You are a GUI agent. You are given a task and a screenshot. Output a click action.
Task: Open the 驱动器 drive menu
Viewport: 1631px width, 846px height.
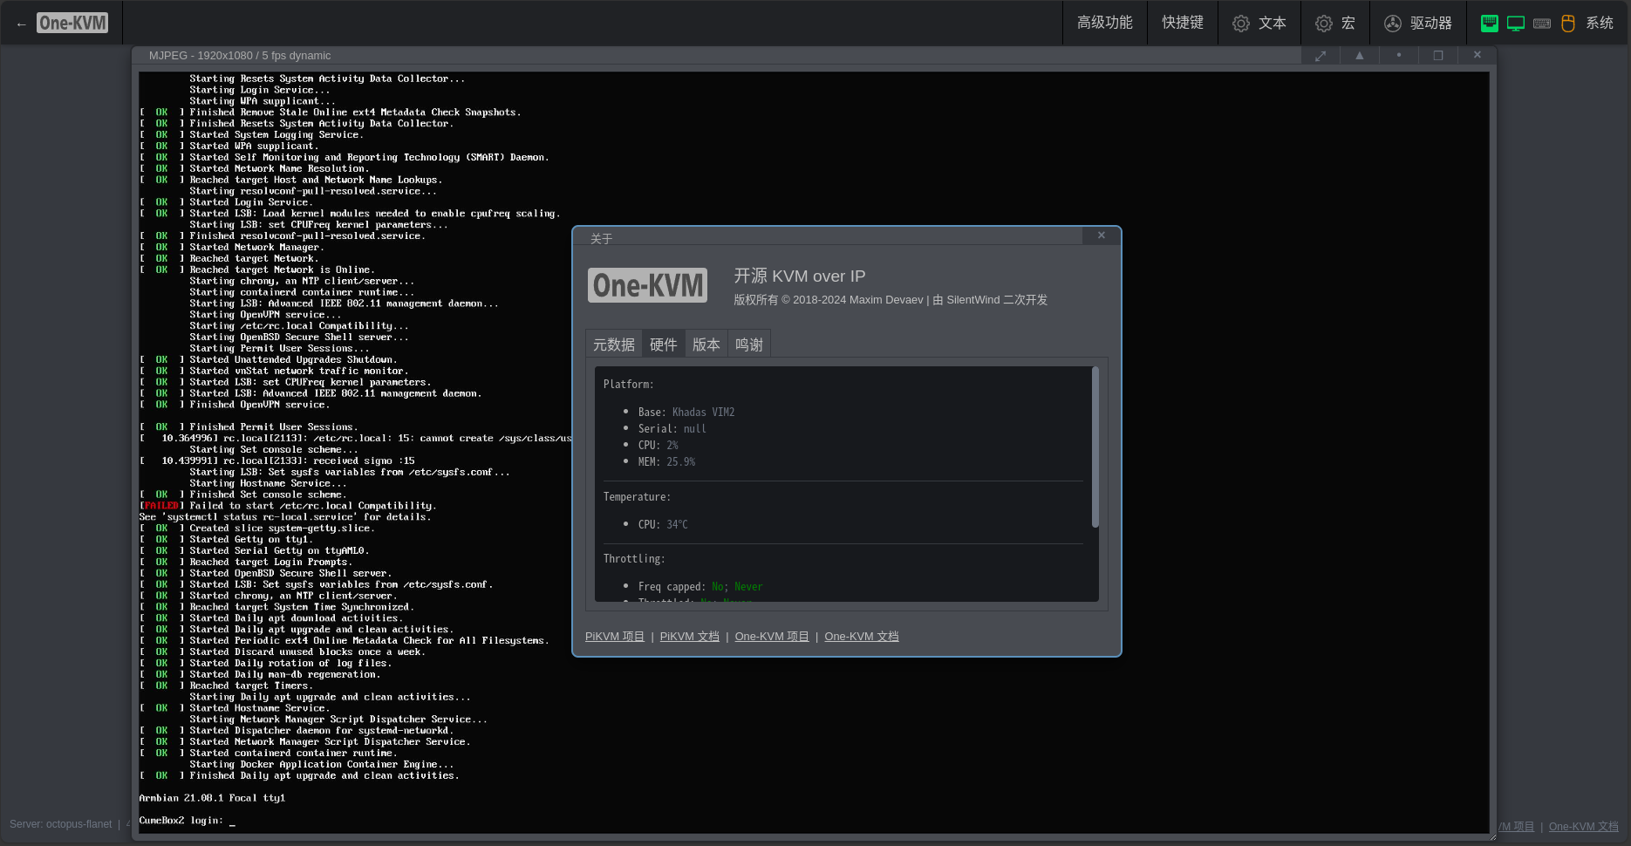[x=1418, y=24]
